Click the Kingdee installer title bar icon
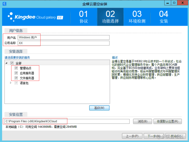 [x=4, y=4]
